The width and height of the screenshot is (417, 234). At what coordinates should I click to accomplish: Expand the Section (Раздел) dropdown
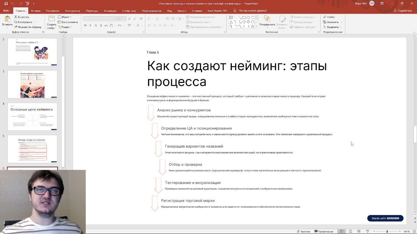coord(65,27)
